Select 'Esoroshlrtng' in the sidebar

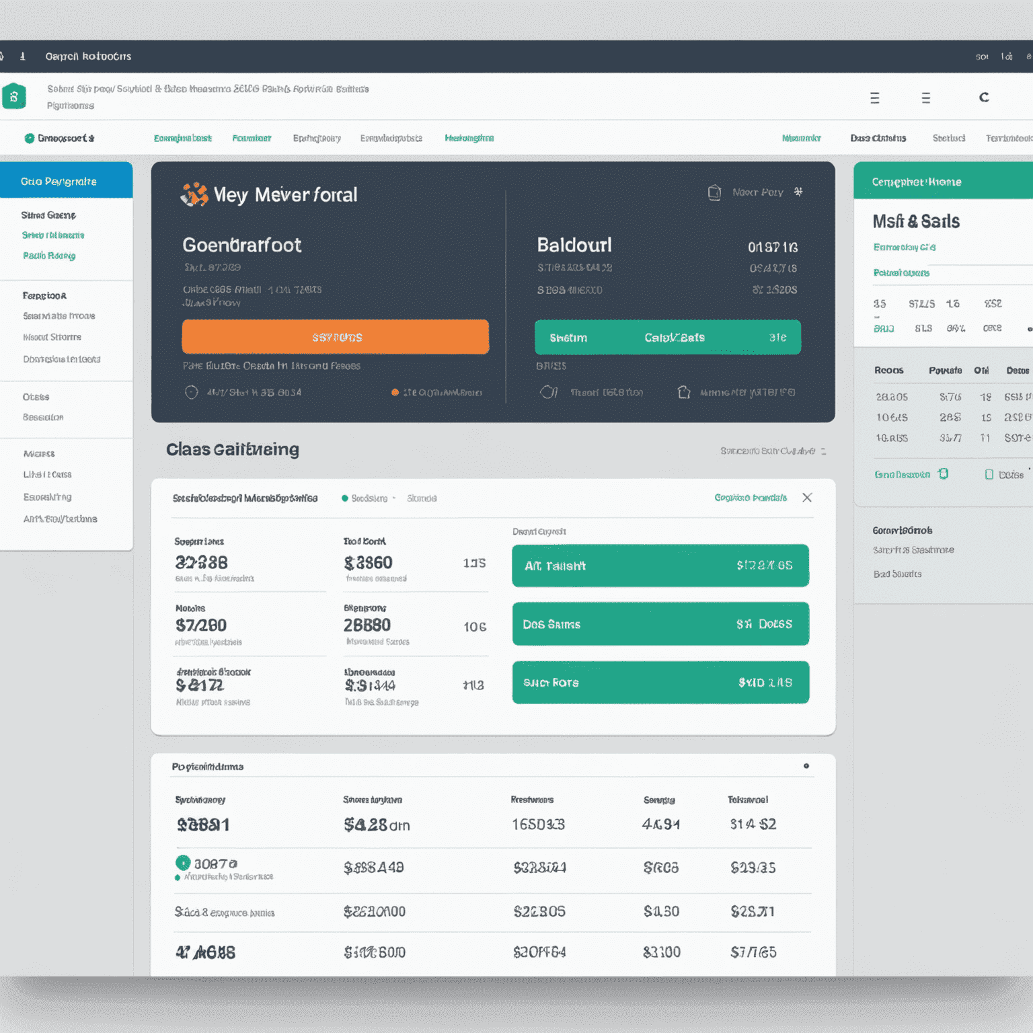click(47, 497)
